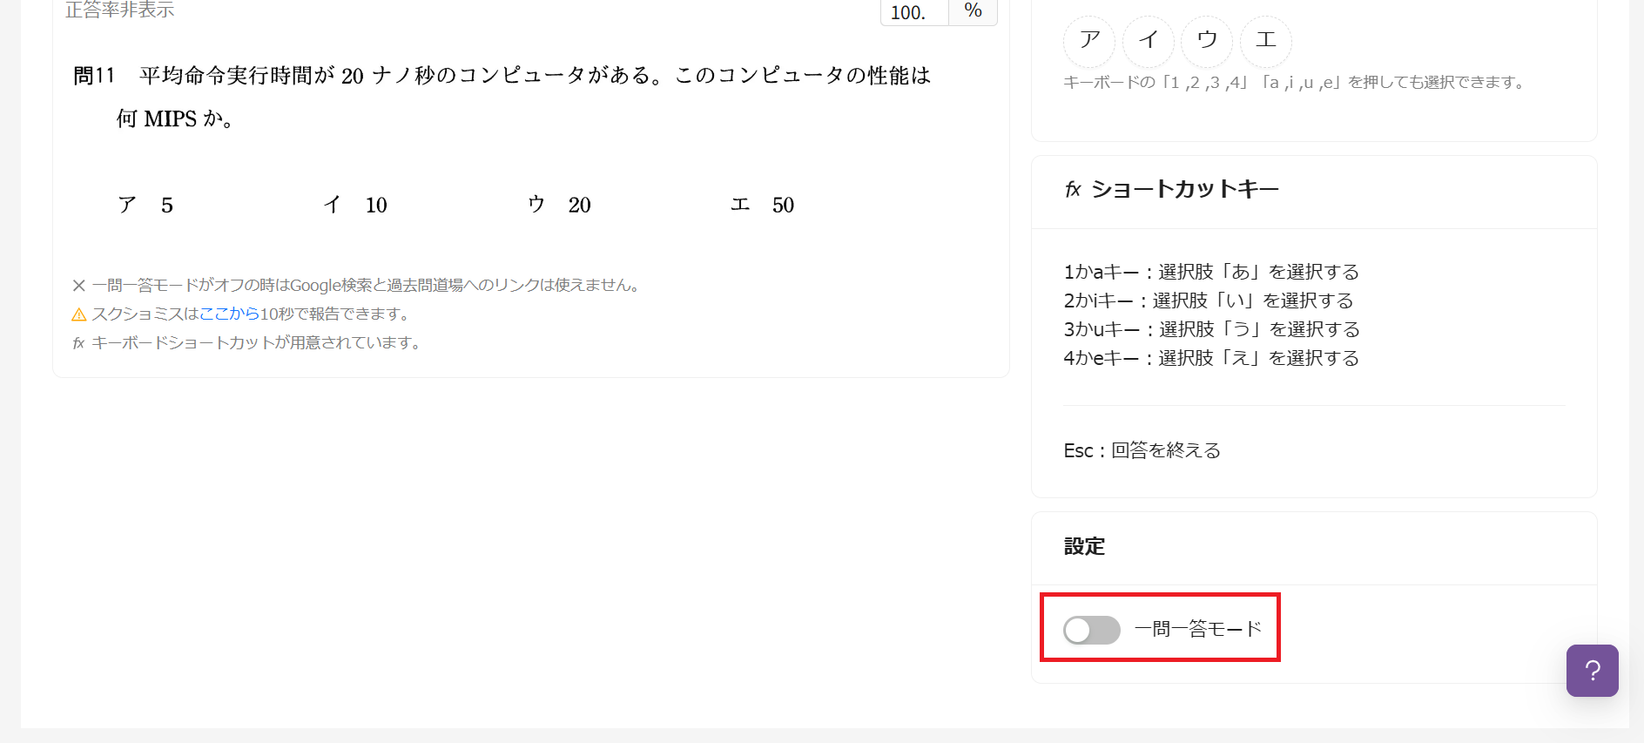Choose answer button イ
The image size is (1644, 743).
tap(1149, 41)
